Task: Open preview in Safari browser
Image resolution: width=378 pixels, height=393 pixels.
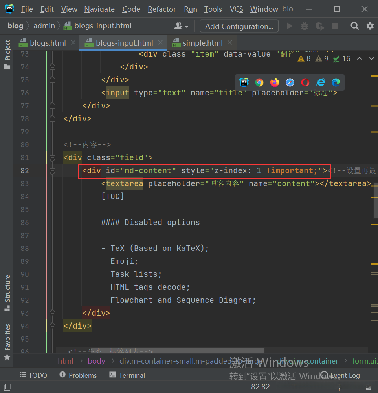Action: pyautogui.click(x=290, y=82)
